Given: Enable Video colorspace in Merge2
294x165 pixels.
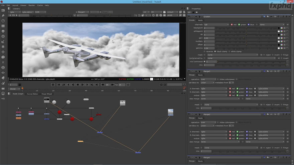Looking at the screenshot, I should [218, 122].
